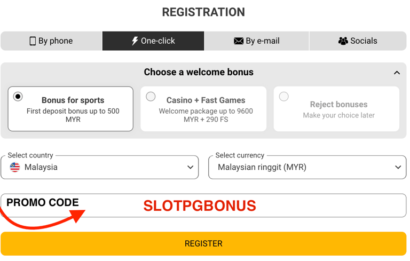This screenshot has width=410, height=261.
Task: Switch to the By e-mail tab
Action: 257,41
